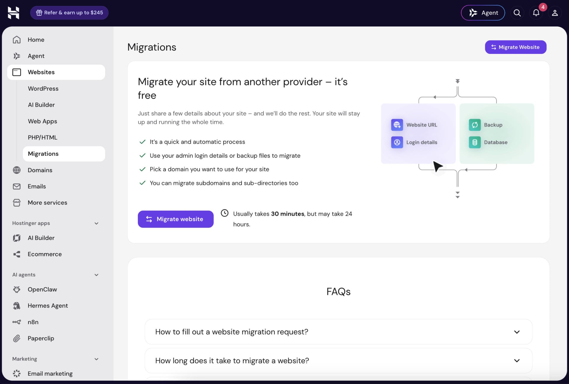
Task: Go to Domains in sidebar
Action: 56,170
